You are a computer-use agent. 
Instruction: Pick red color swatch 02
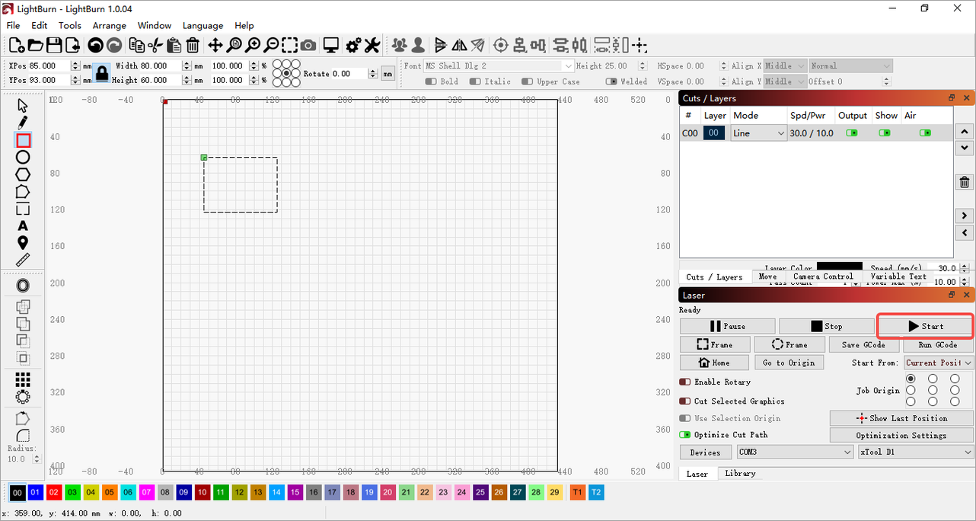(x=53, y=493)
